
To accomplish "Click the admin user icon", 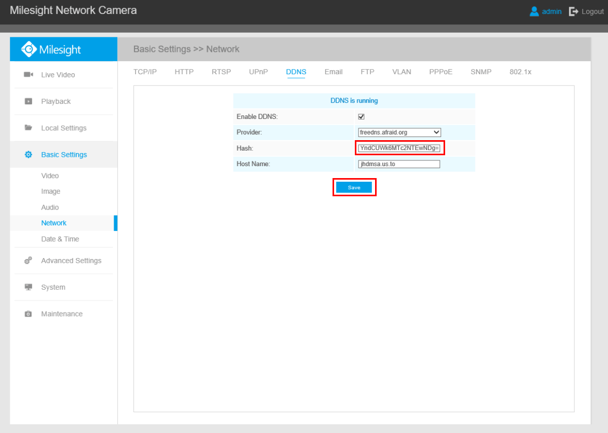I will pyautogui.click(x=534, y=11).
